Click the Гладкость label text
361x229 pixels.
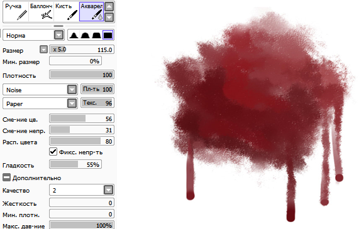[x=18, y=166]
